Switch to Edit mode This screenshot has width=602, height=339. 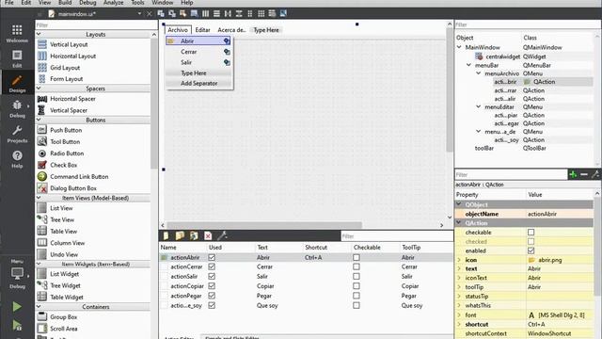point(17,58)
